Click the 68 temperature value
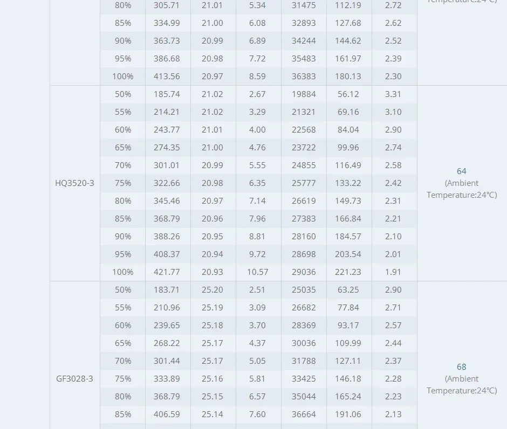507x429 pixels. click(x=462, y=367)
